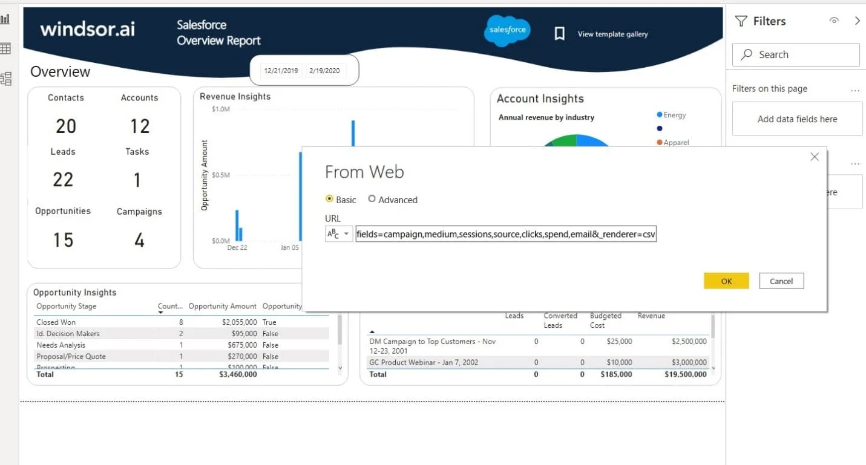Collapse the Filters pane with the chevron

(x=857, y=21)
